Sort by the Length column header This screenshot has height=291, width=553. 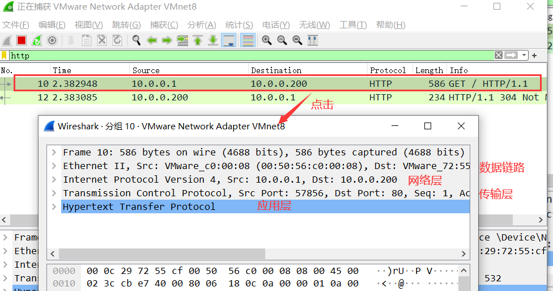click(x=429, y=70)
